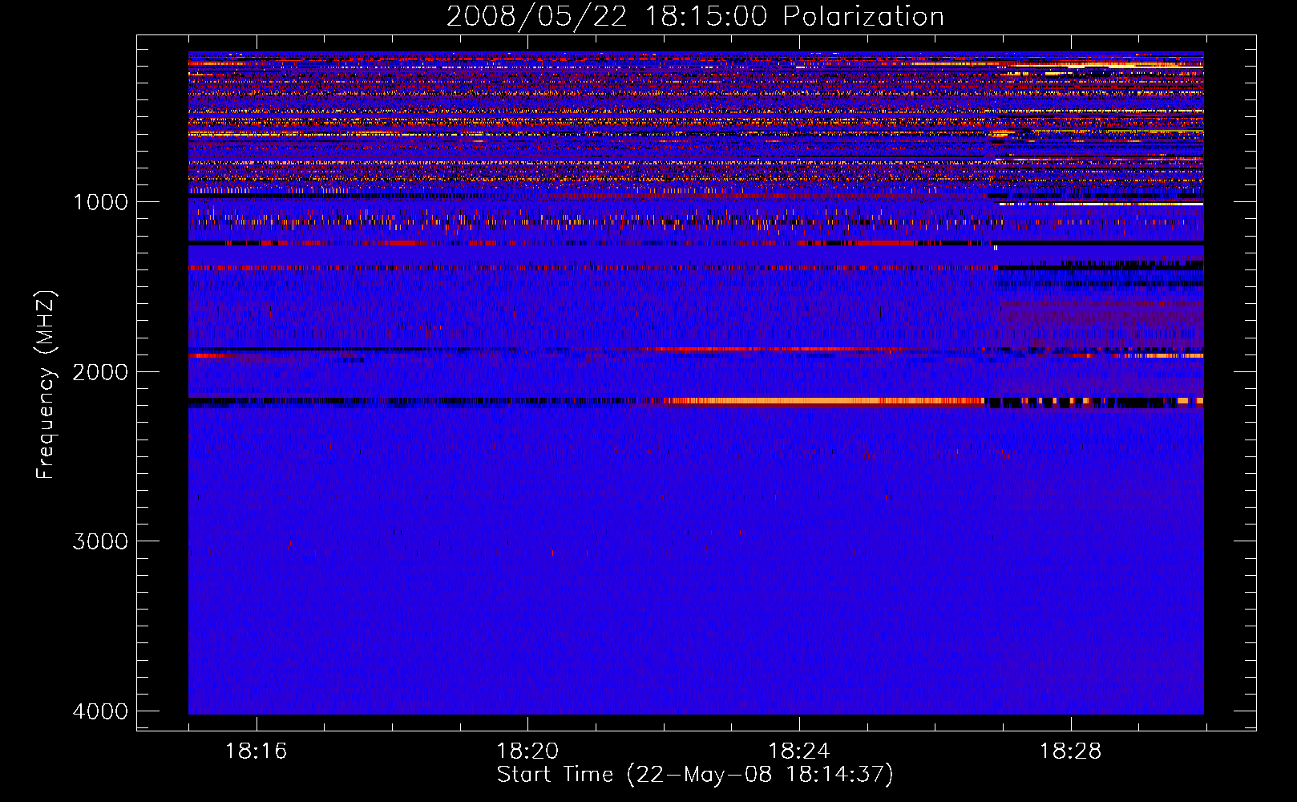Click the 18:20 time tick label
1297x802 pixels.
pyautogui.click(x=527, y=751)
